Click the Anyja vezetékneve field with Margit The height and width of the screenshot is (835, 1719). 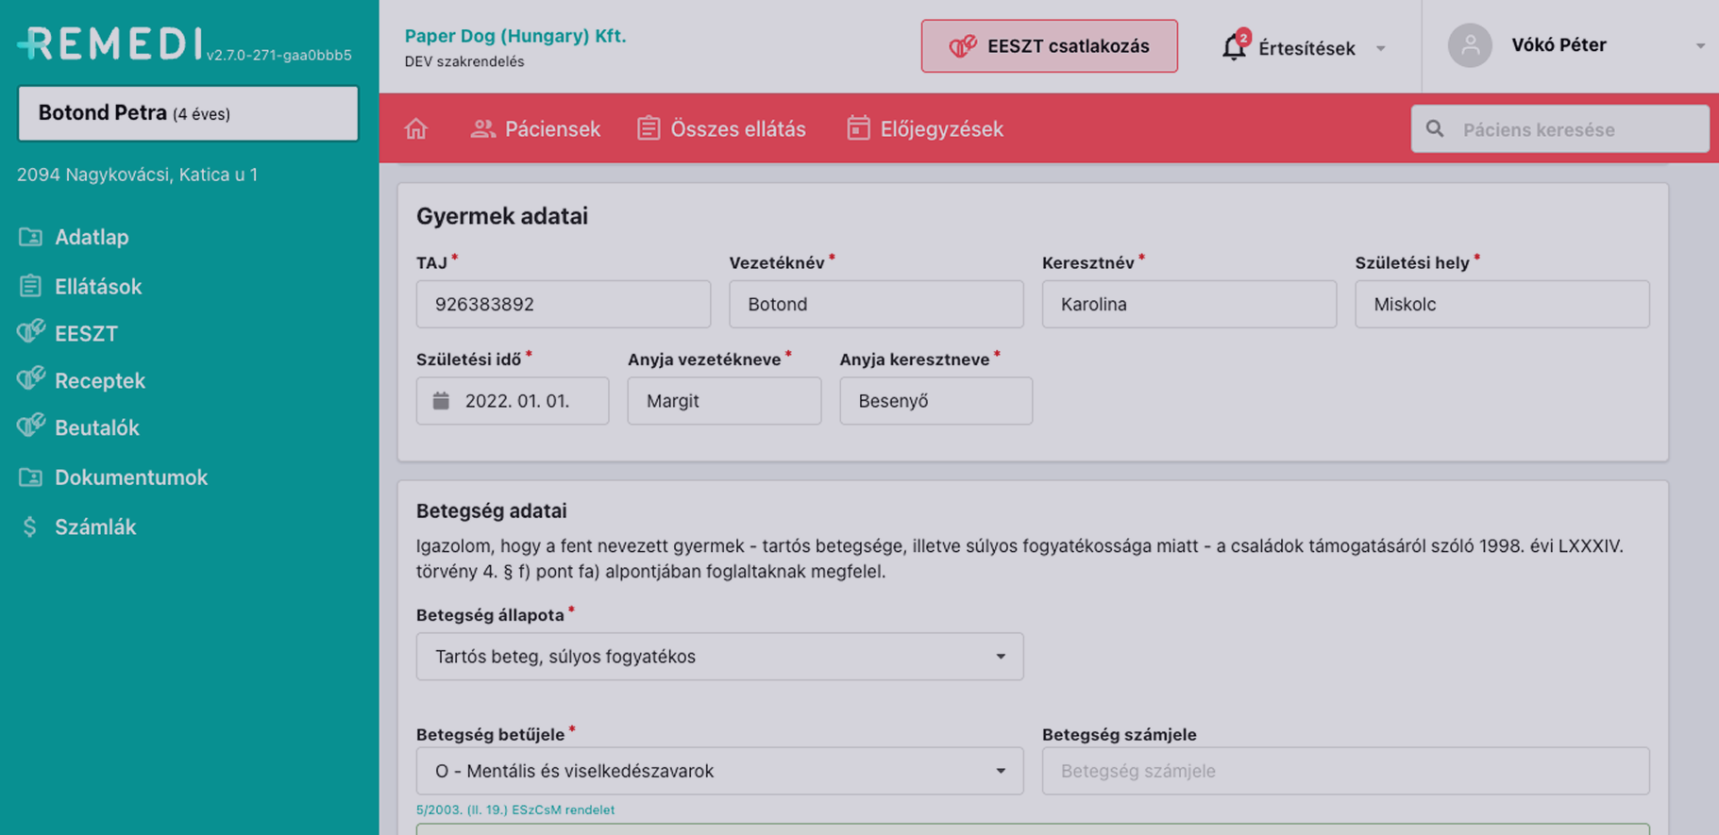[724, 401]
